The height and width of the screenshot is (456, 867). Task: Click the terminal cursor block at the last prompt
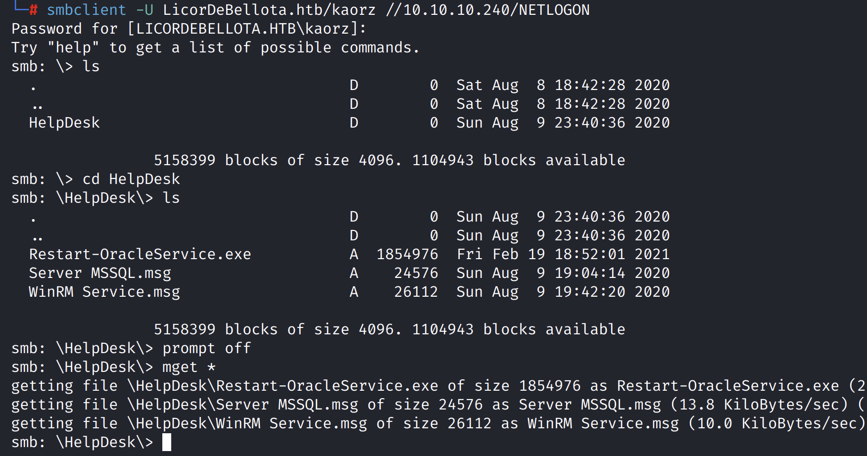pyautogui.click(x=167, y=442)
